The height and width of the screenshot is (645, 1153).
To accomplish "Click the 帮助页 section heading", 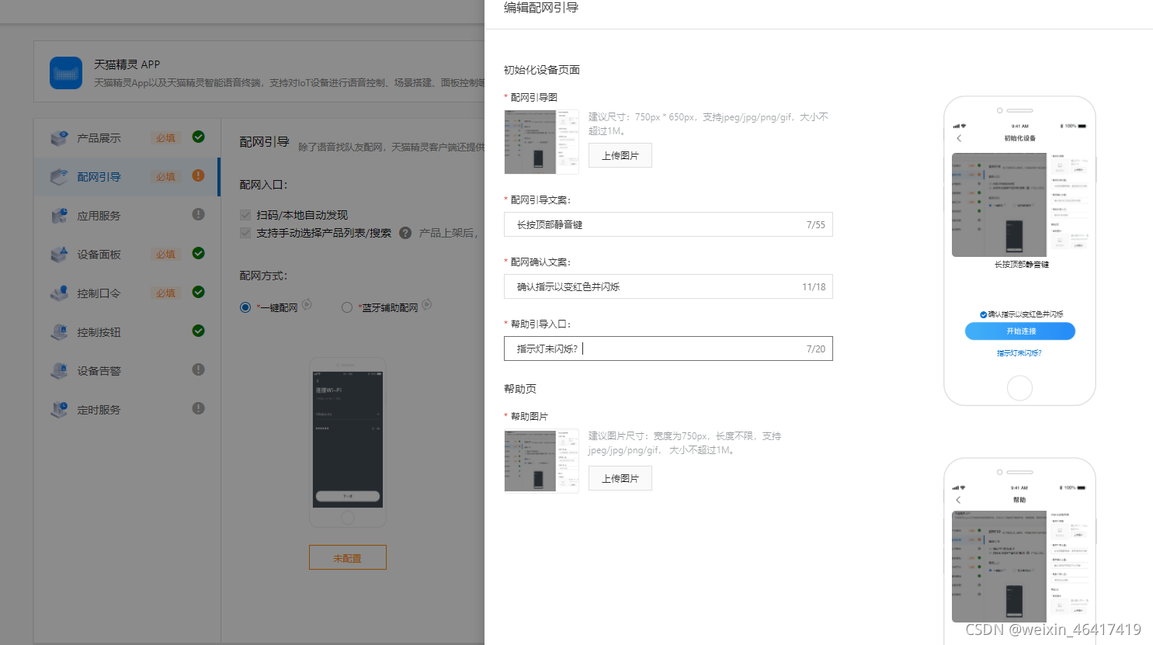I will tap(520, 389).
